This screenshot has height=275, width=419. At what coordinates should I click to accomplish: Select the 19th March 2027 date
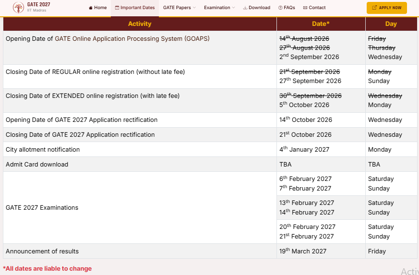[x=303, y=251]
